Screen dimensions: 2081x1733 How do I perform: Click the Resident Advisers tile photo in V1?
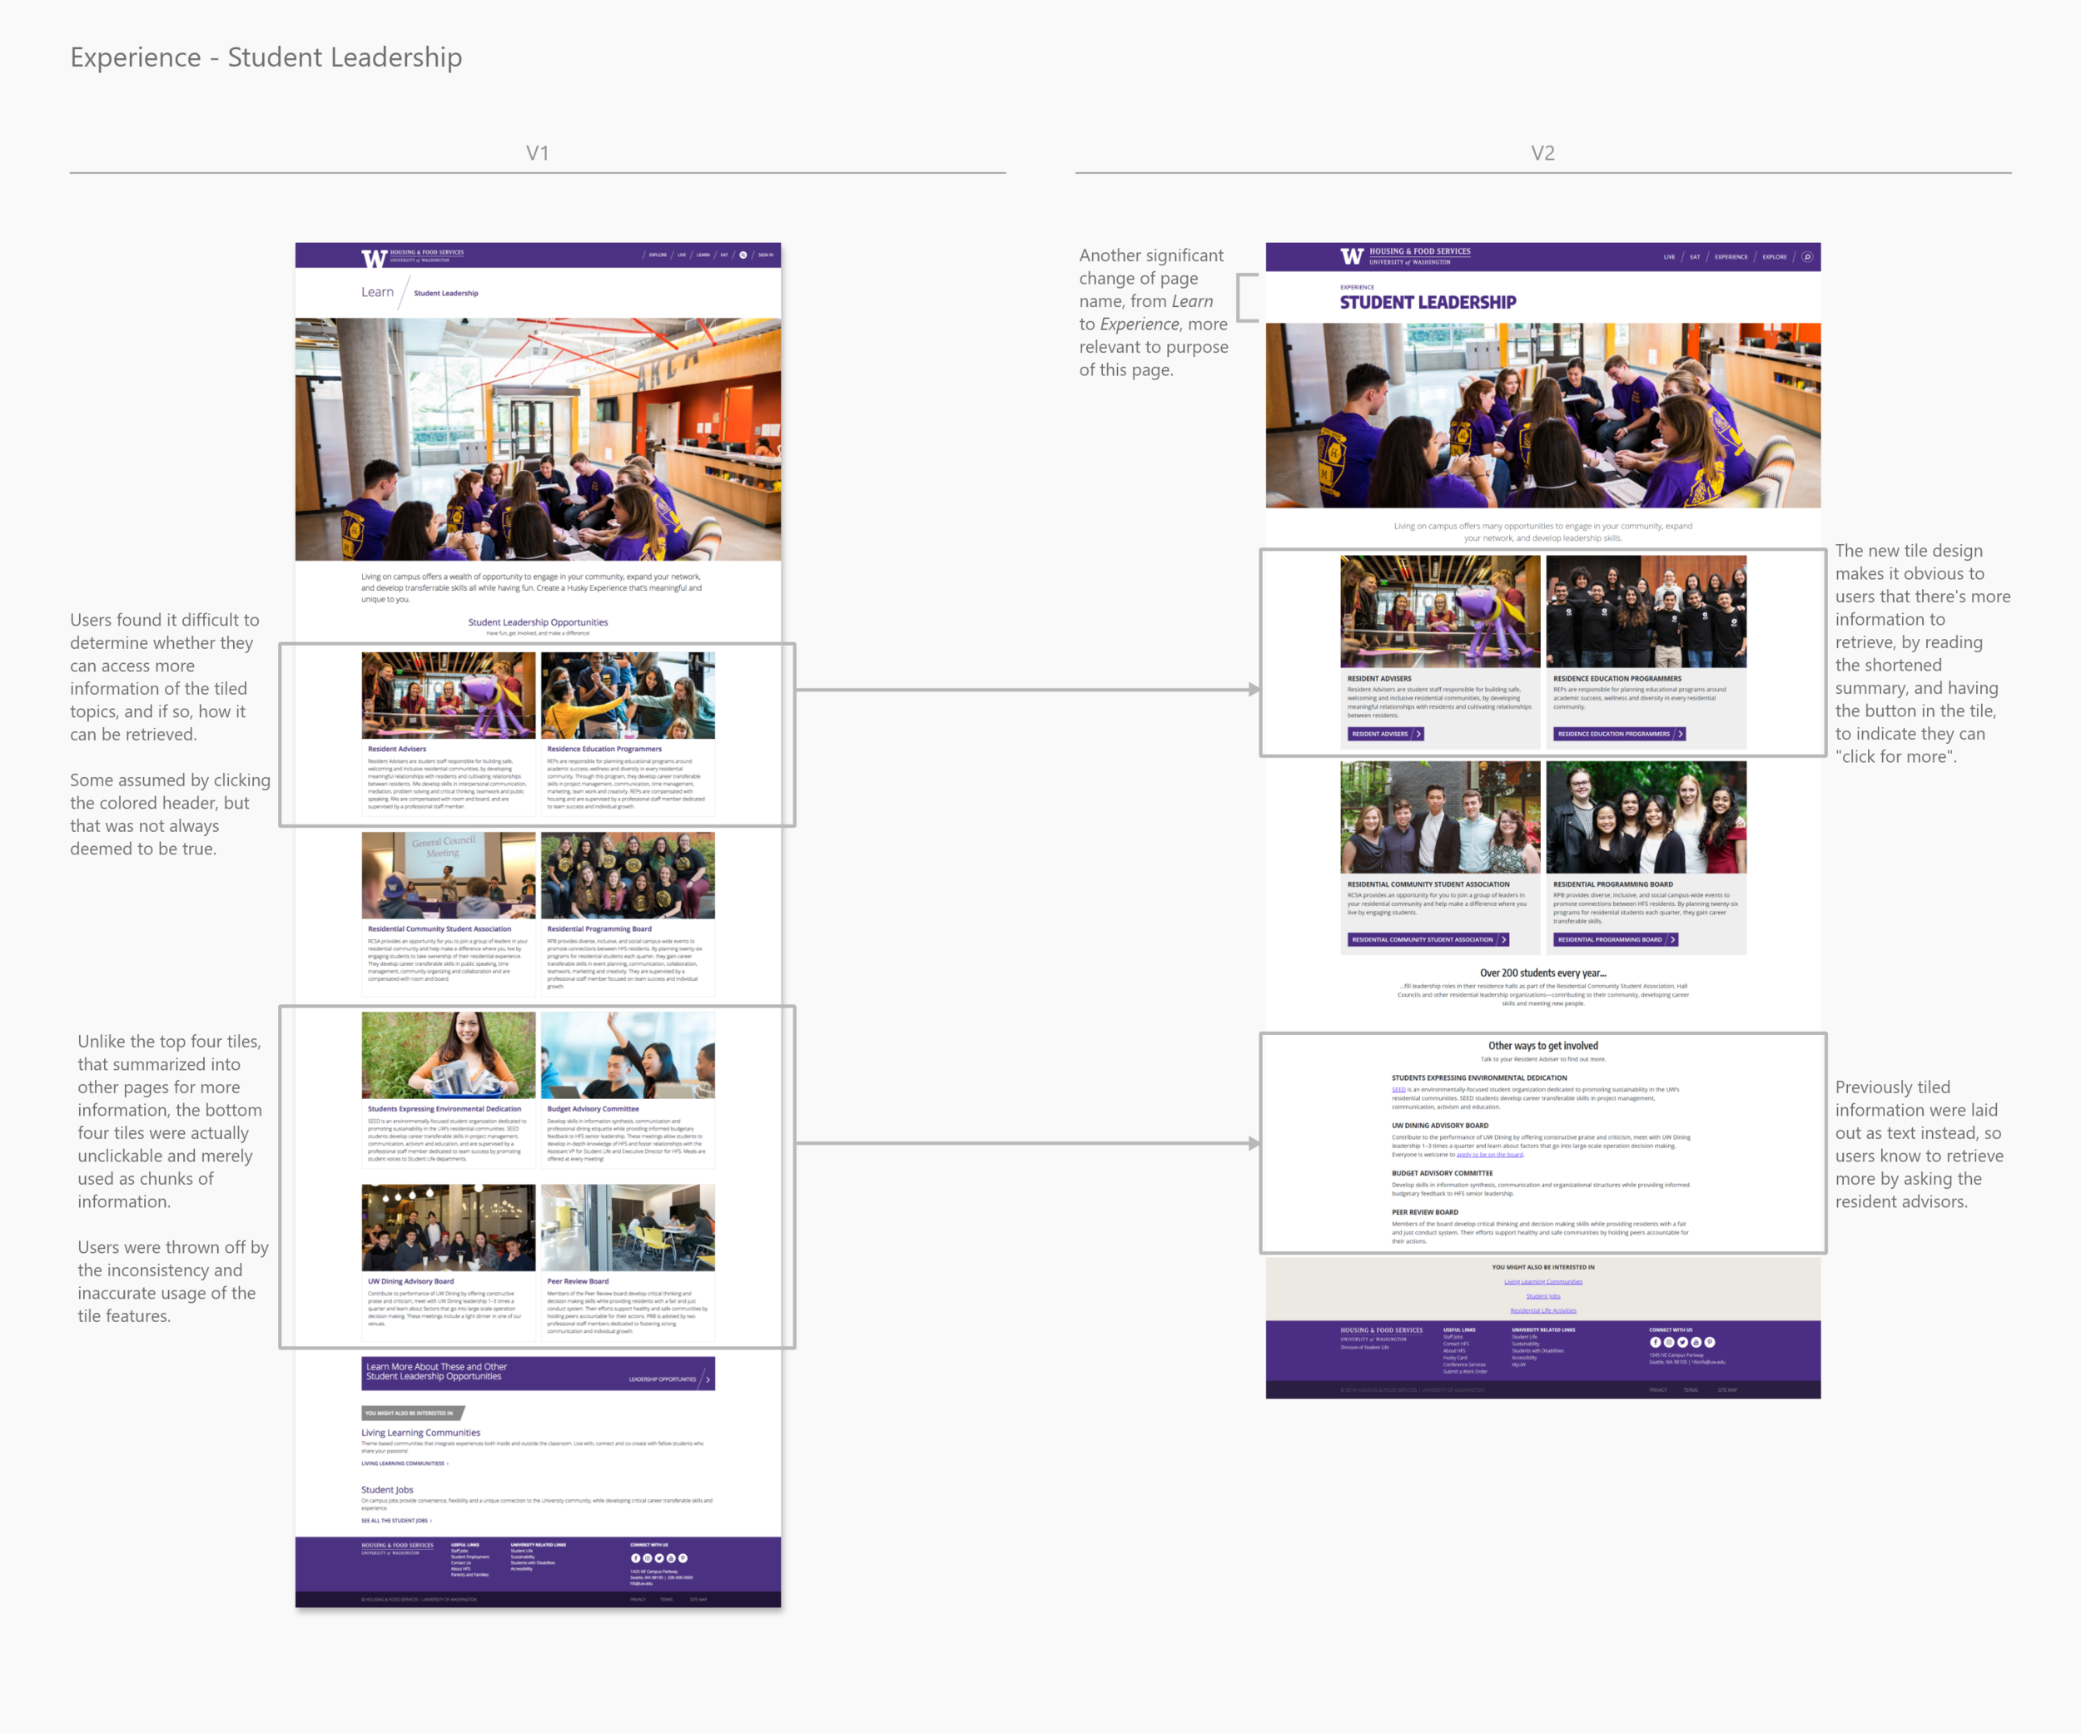(448, 696)
